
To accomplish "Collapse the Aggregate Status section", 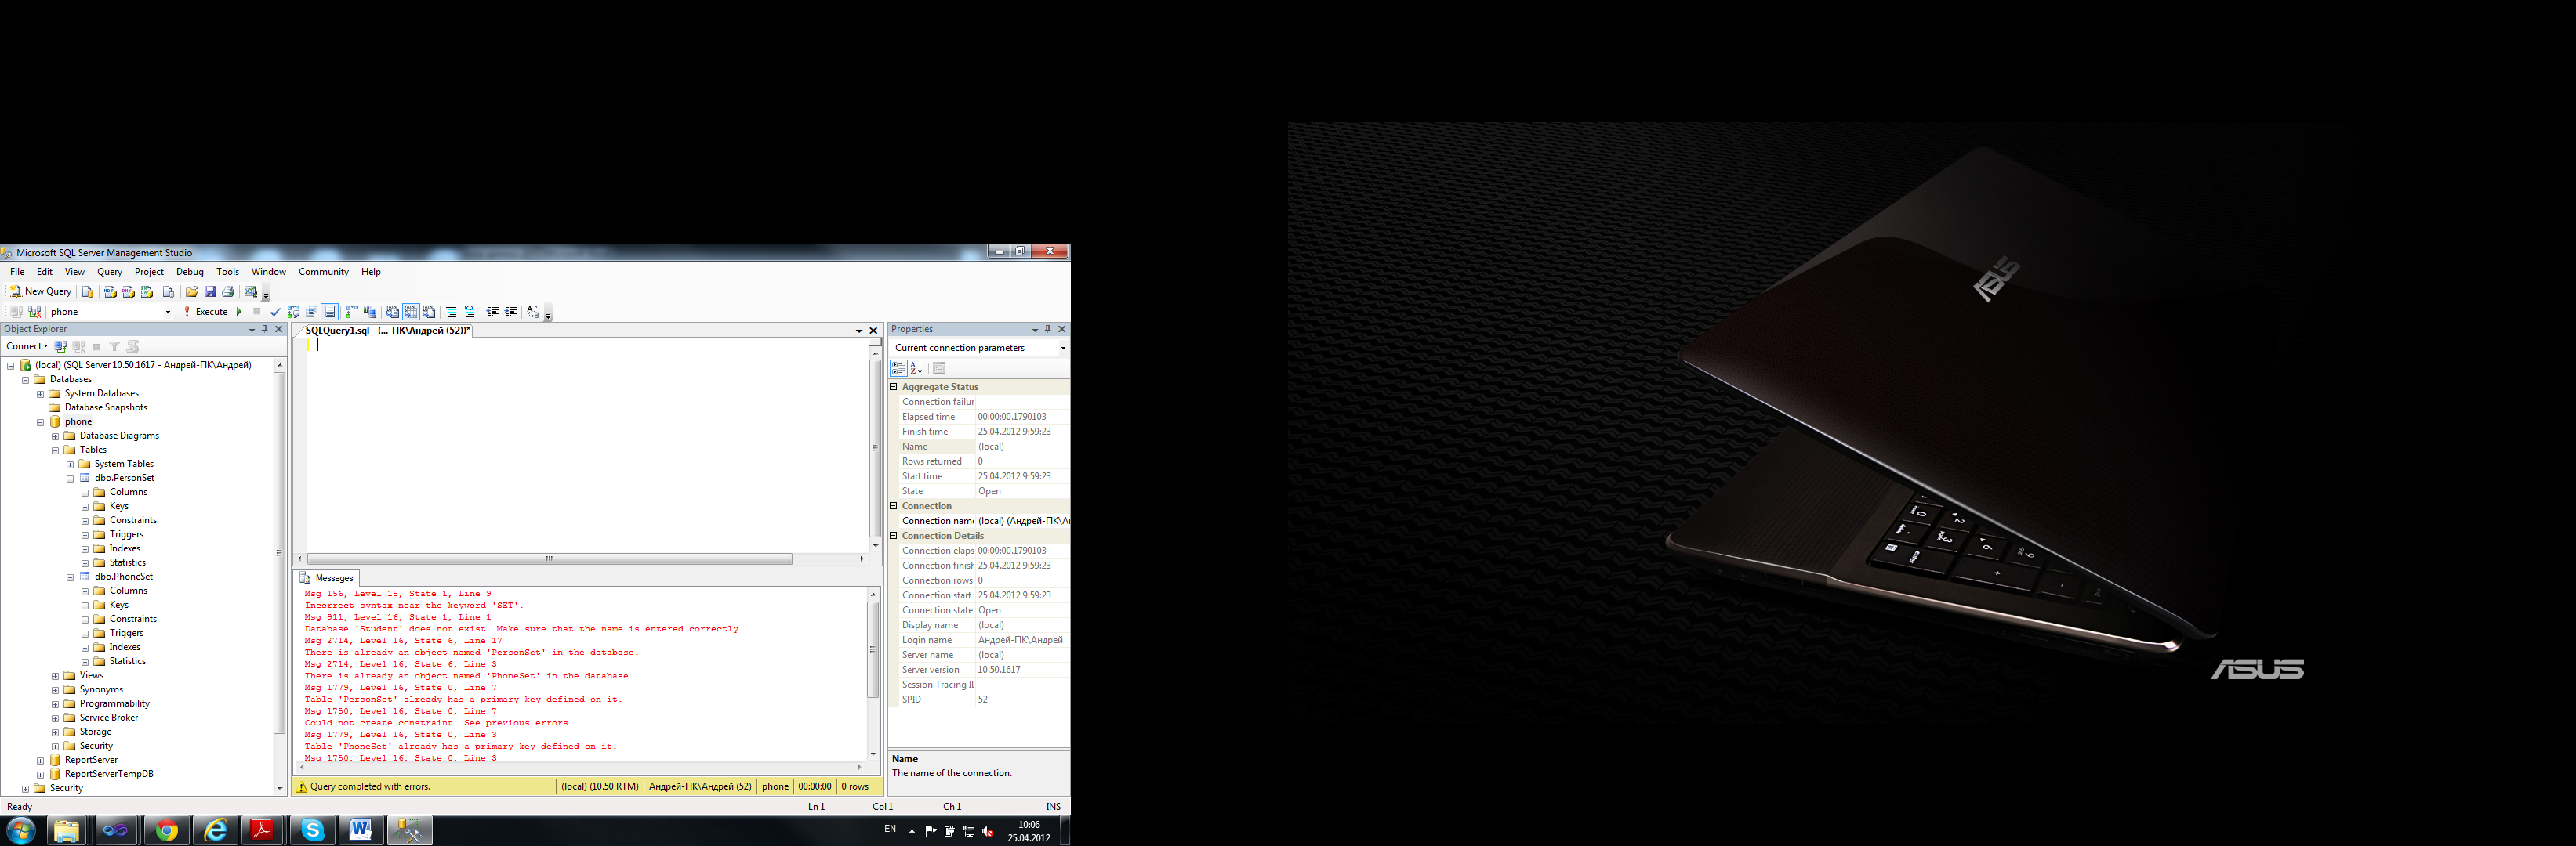I will click(x=894, y=386).
